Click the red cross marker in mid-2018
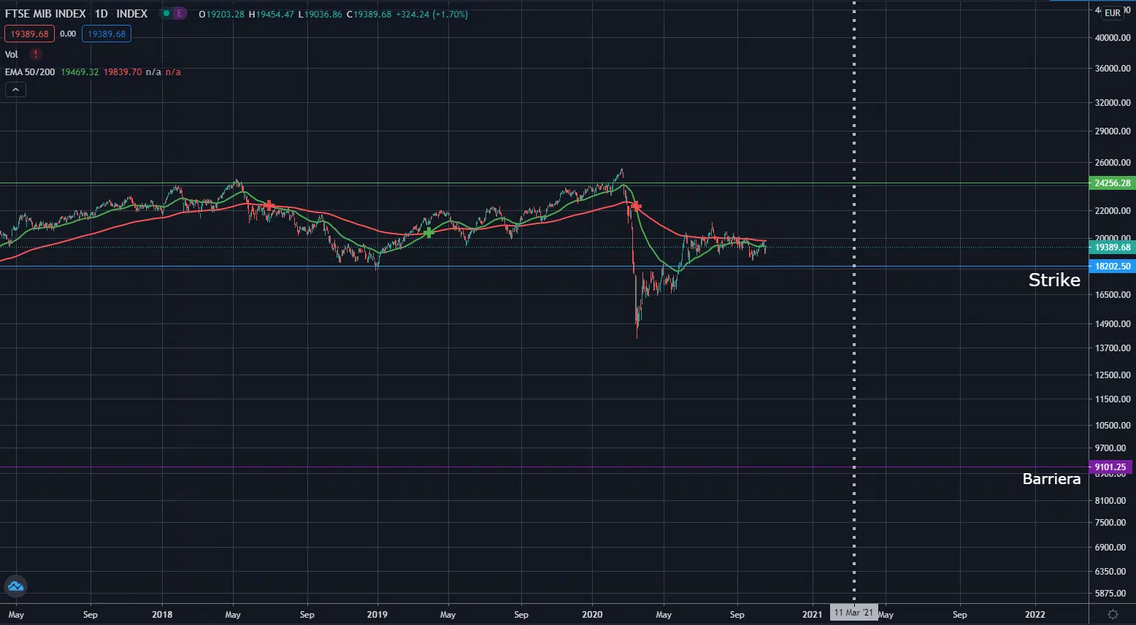1136x625 pixels. coord(269,206)
